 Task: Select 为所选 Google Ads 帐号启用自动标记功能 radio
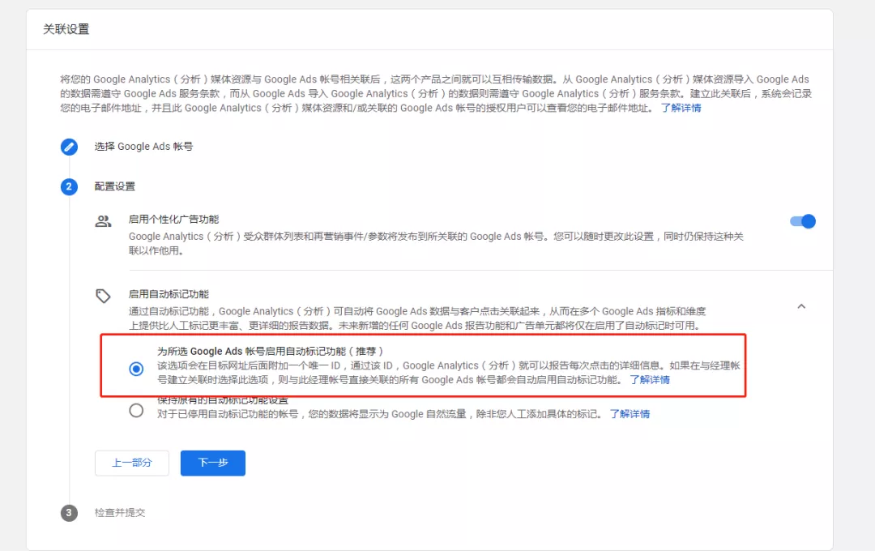click(136, 369)
